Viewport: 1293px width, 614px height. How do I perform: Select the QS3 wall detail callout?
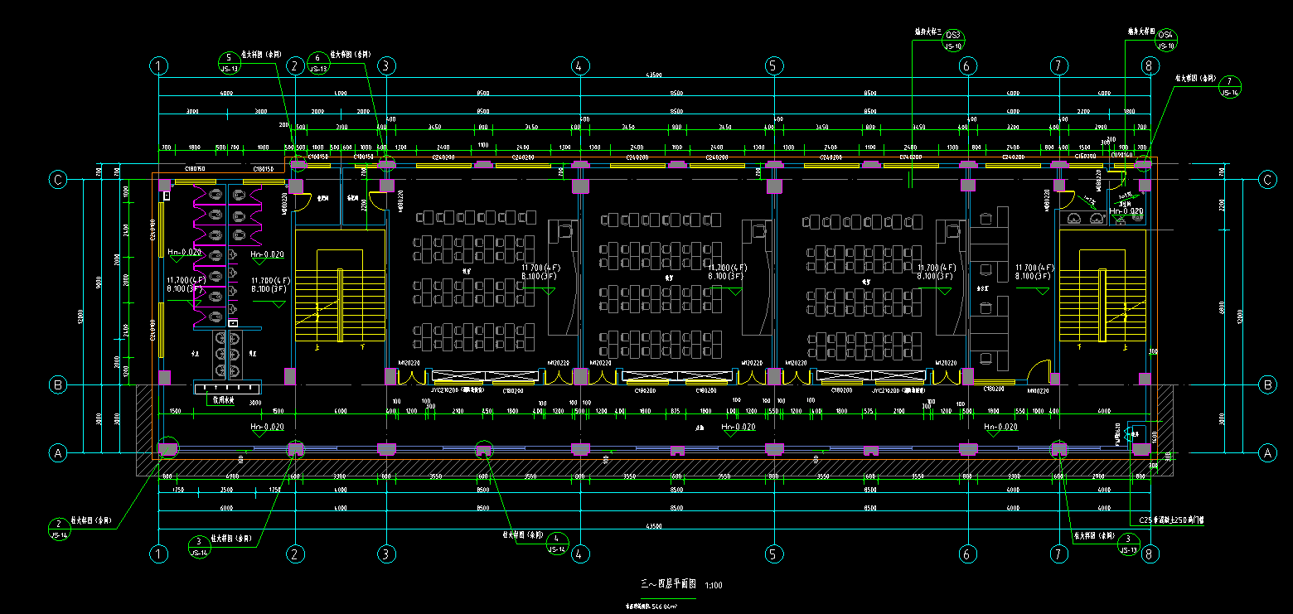coord(953,41)
